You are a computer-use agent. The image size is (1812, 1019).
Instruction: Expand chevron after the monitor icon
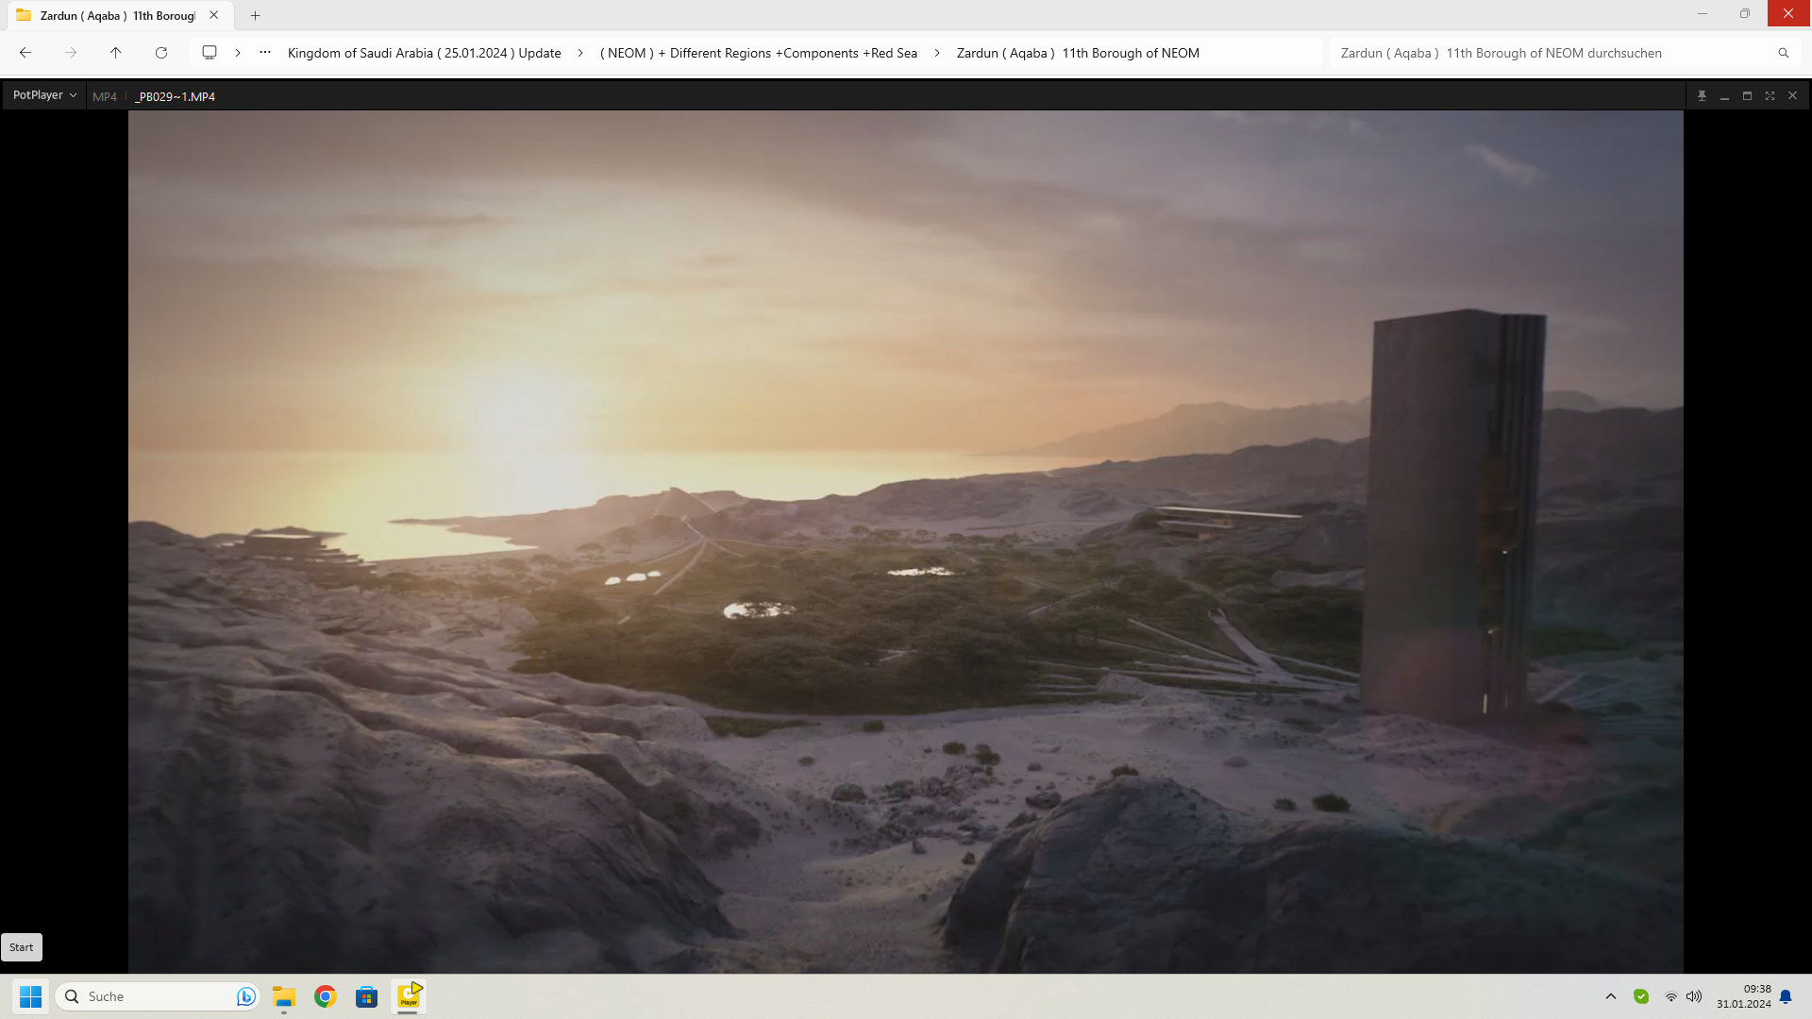[238, 53]
